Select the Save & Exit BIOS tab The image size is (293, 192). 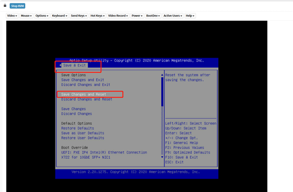pos(75,65)
